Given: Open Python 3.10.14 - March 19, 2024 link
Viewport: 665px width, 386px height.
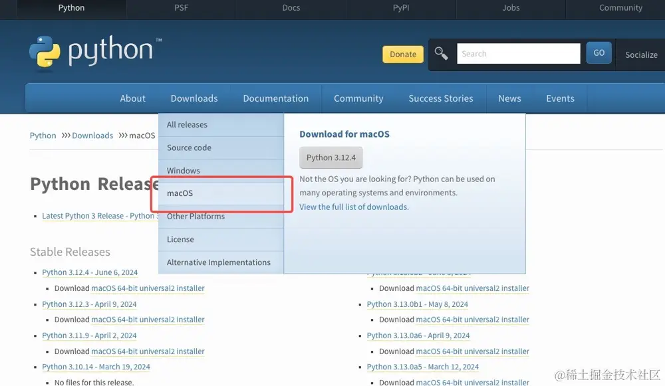Looking at the screenshot, I should pos(96,367).
